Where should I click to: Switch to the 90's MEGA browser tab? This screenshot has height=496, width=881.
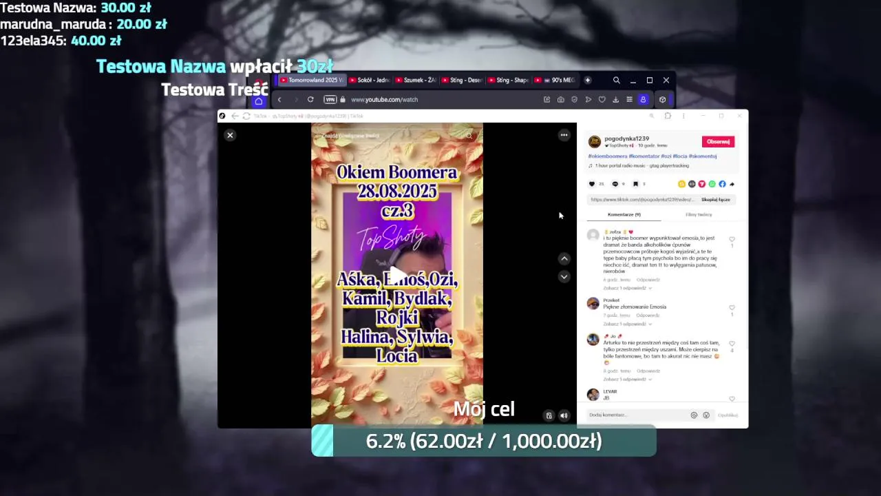click(x=554, y=81)
